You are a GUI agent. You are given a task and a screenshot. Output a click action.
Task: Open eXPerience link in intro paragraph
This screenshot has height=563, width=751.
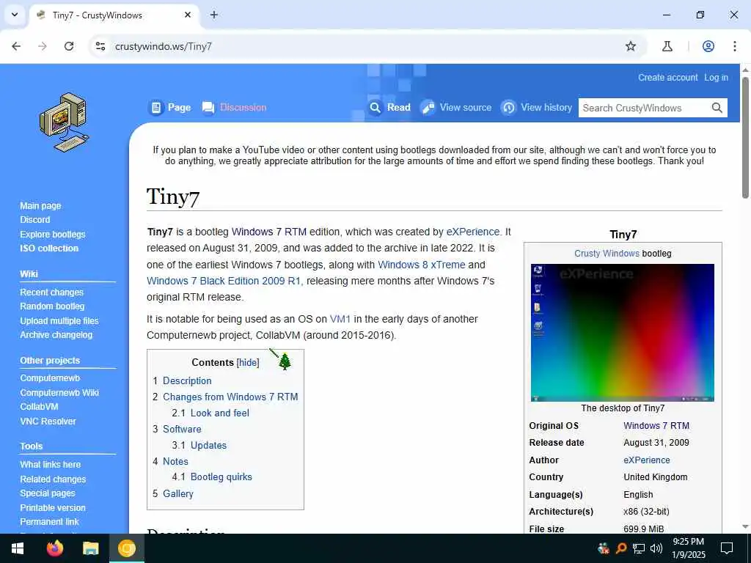click(473, 232)
